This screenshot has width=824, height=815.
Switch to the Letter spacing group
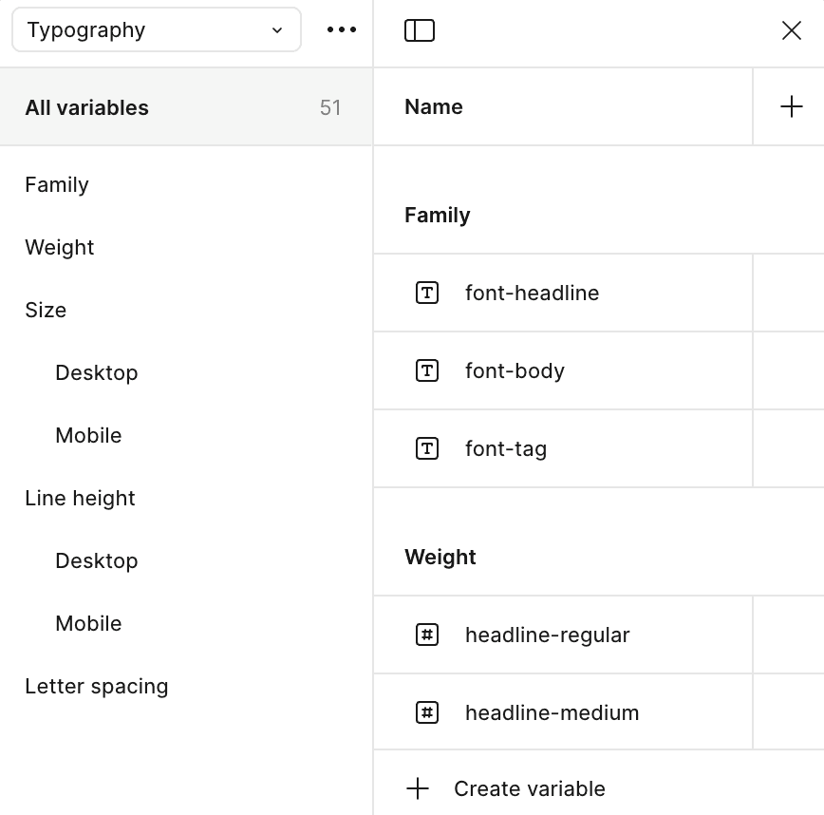coord(96,686)
